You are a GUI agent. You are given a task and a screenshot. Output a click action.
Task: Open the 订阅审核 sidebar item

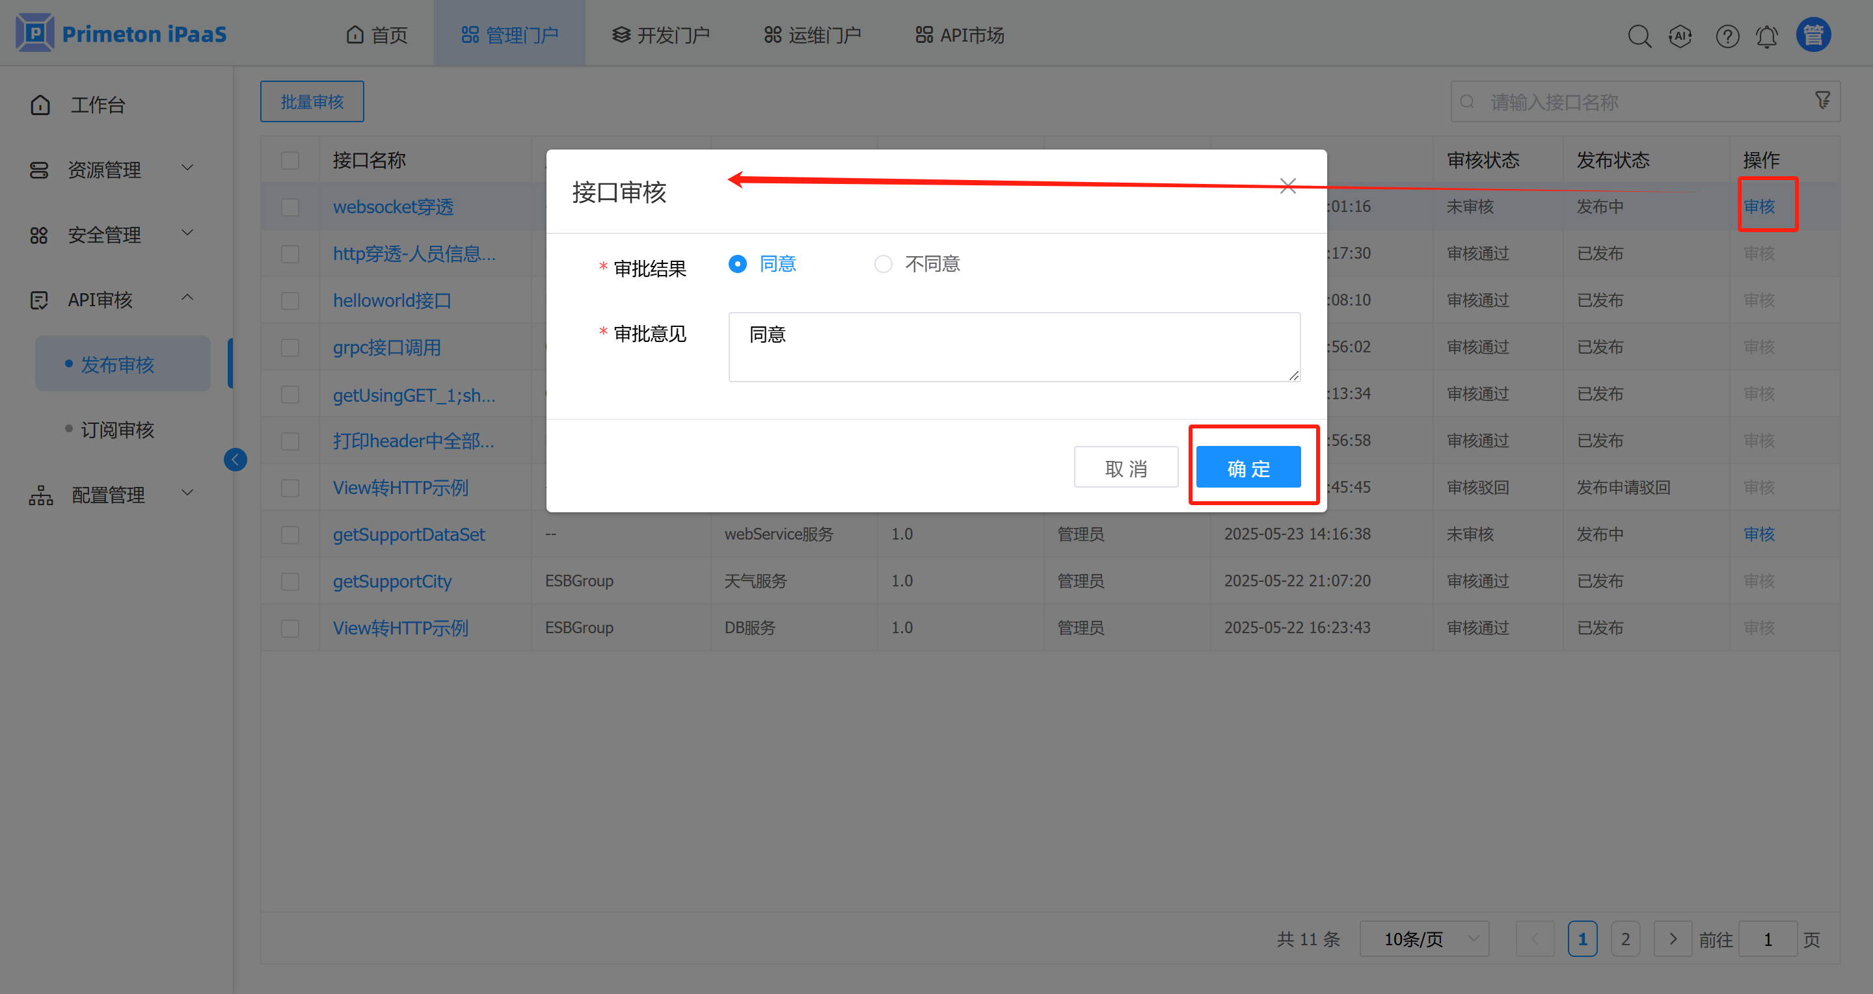(x=117, y=430)
